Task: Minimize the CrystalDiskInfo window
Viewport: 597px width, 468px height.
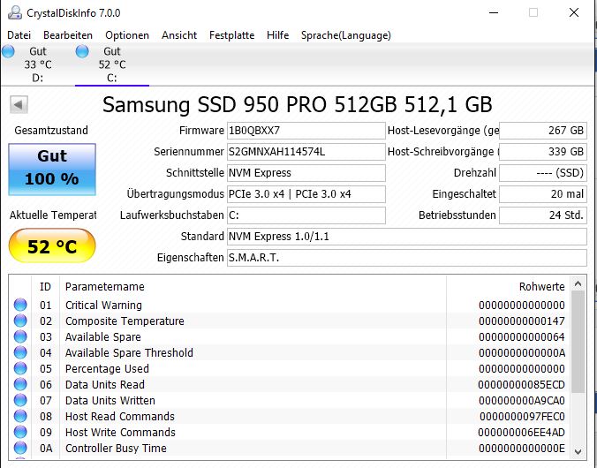Action: (x=494, y=13)
